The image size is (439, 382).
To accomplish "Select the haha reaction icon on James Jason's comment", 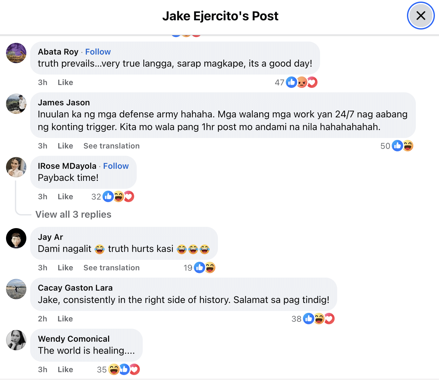I will click(408, 146).
